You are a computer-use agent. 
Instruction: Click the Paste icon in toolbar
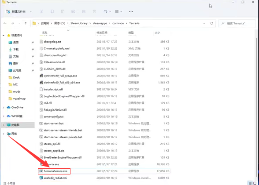click(63, 11)
